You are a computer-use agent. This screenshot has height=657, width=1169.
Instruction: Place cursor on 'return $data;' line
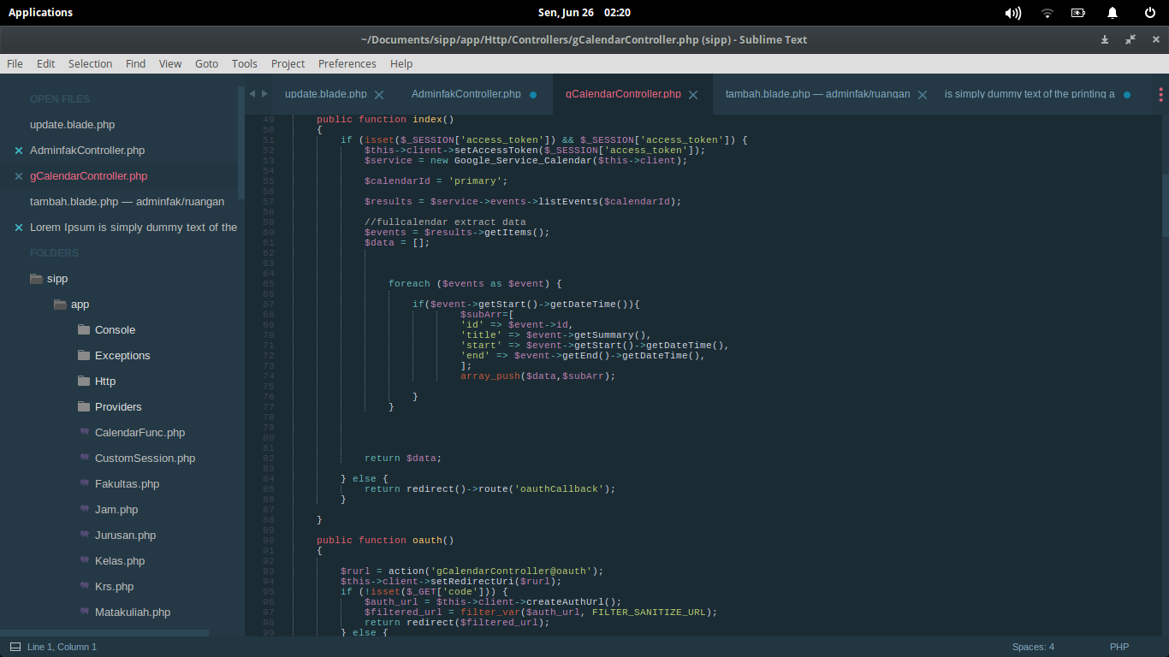click(402, 459)
